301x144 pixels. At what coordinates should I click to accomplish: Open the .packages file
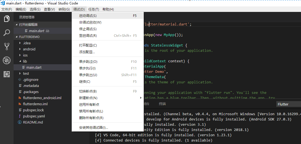[42, 92]
